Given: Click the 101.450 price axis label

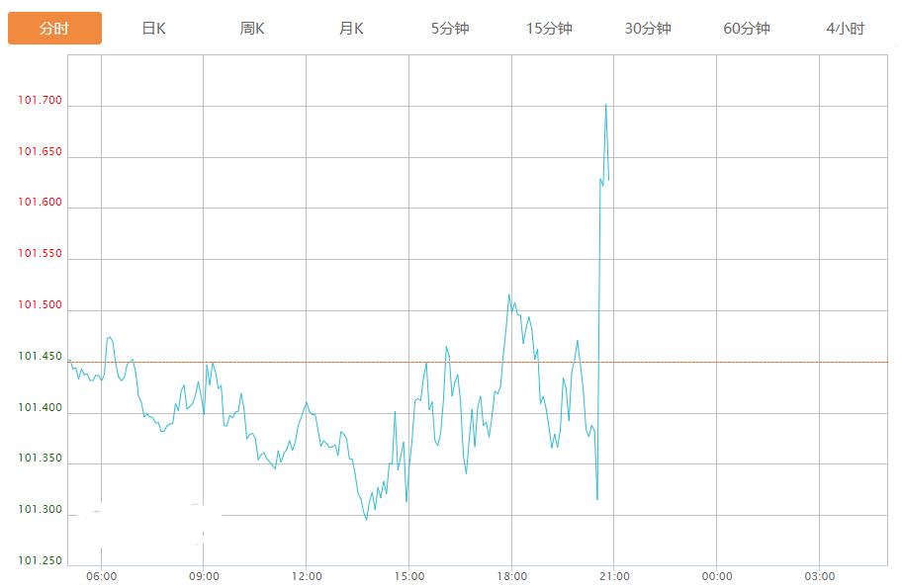Looking at the screenshot, I should coord(40,357).
